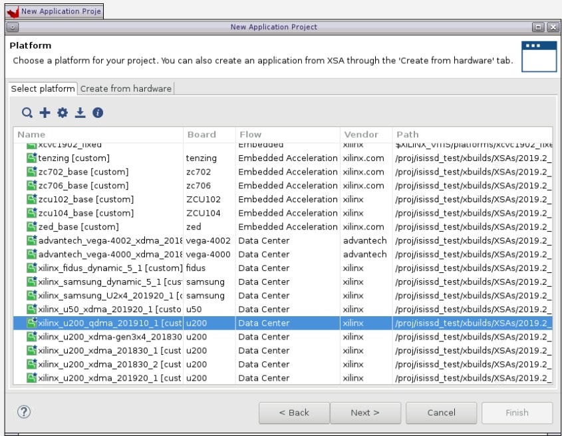562x436 pixels.
Task: Switch to Create from hardware tab
Action: tap(126, 89)
